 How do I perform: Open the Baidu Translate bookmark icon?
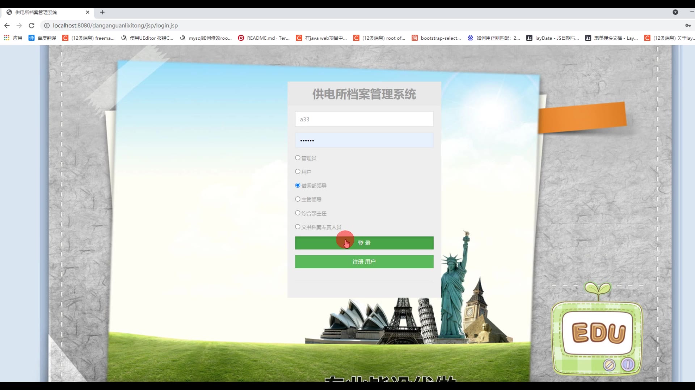click(x=31, y=38)
